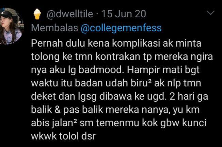Click the word 'komplikasi' in the tweet

(136, 43)
